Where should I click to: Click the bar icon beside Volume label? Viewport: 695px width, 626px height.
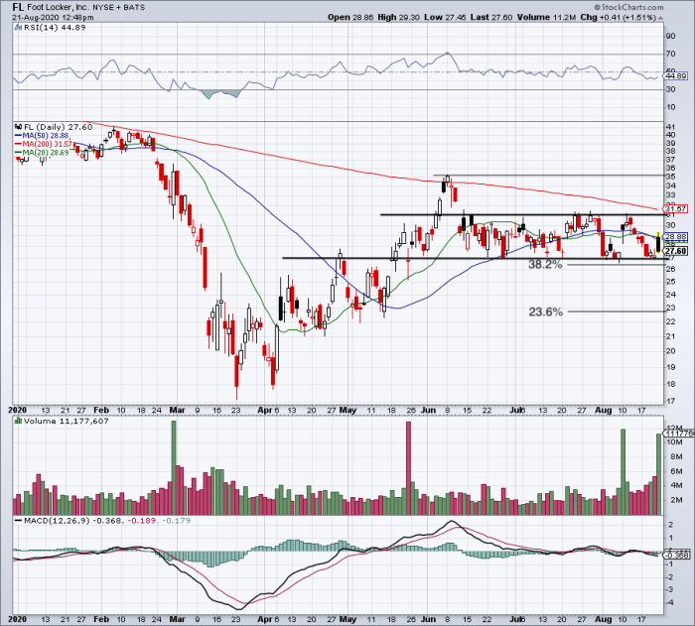click(19, 421)
